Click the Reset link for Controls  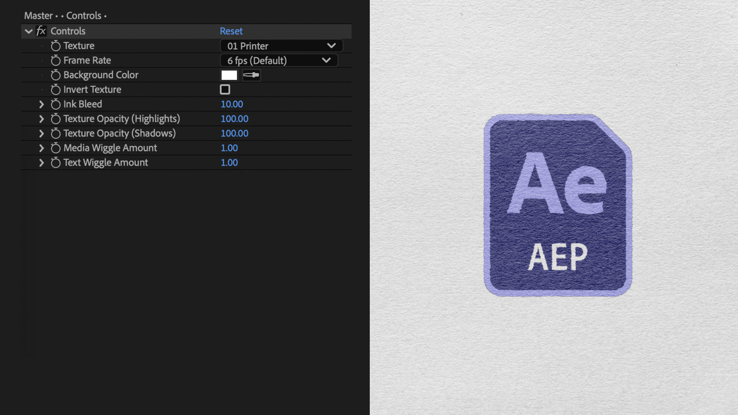pyautogui.click(x=231, y=31)
